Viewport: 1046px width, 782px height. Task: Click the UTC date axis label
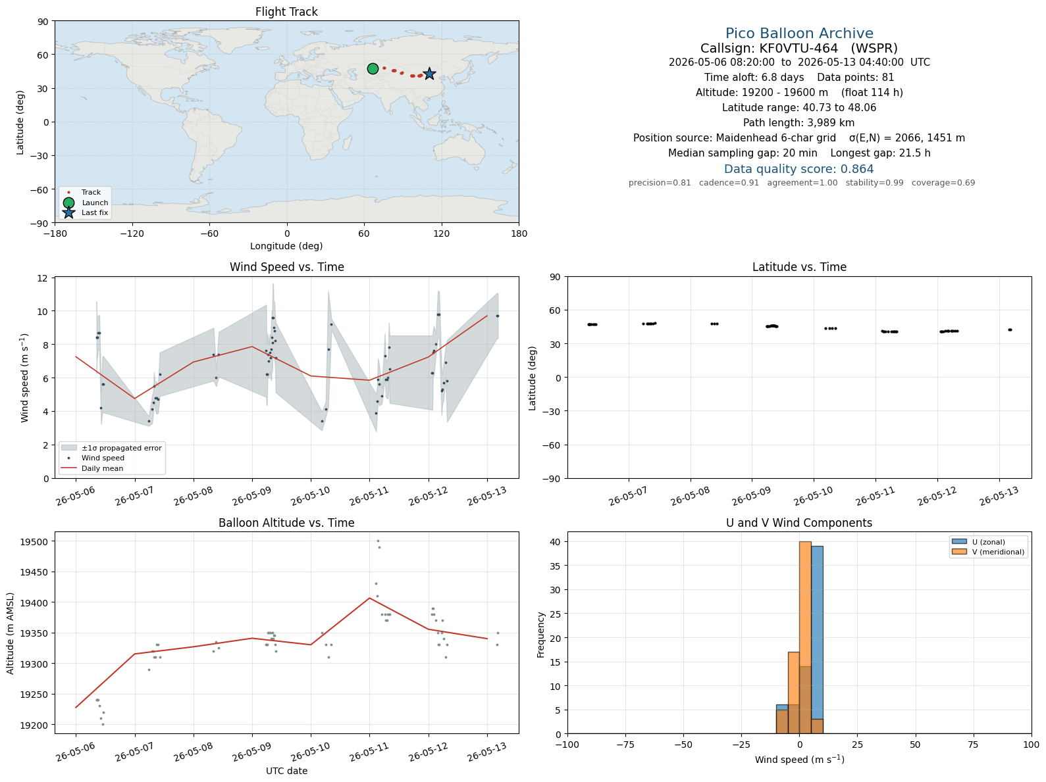pyautogui.click(x=286, y=771)
